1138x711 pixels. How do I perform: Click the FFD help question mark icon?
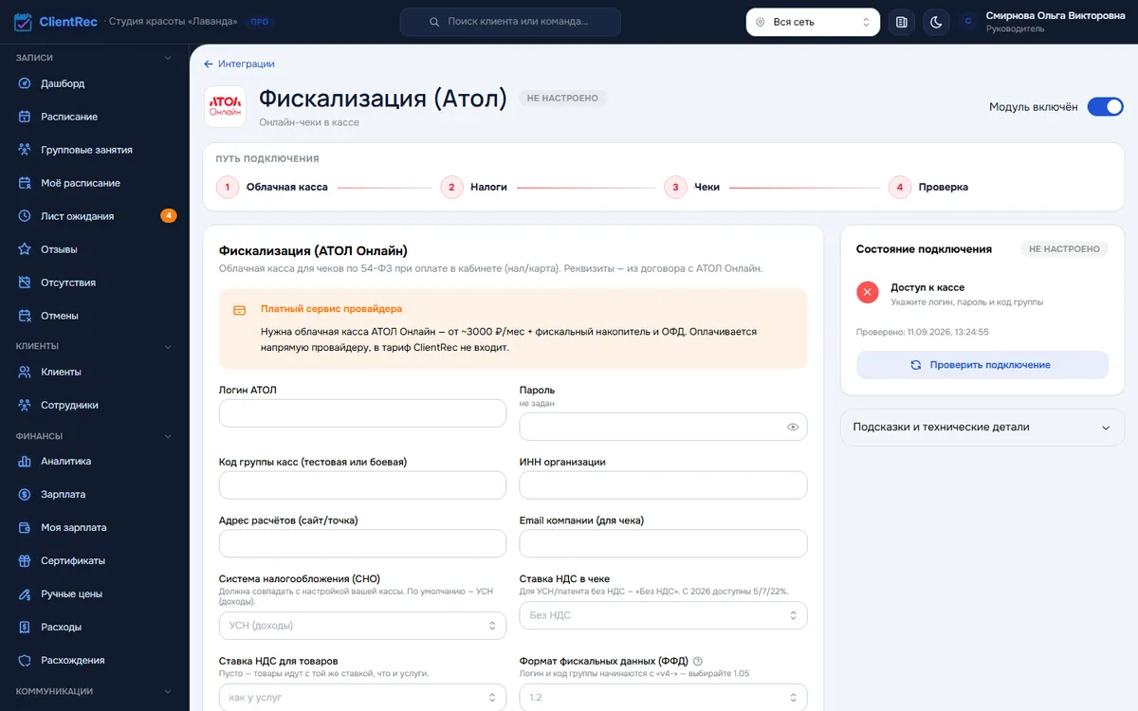(x=698, y=661)
